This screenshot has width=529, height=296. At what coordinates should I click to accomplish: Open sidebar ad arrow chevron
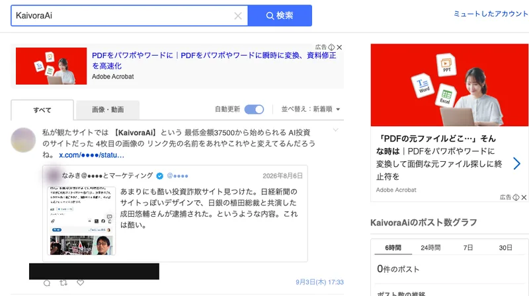[x=516, y=163]
